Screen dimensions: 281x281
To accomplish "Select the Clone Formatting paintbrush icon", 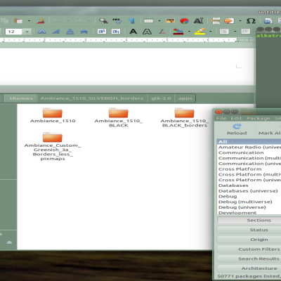I will point(40,21).
